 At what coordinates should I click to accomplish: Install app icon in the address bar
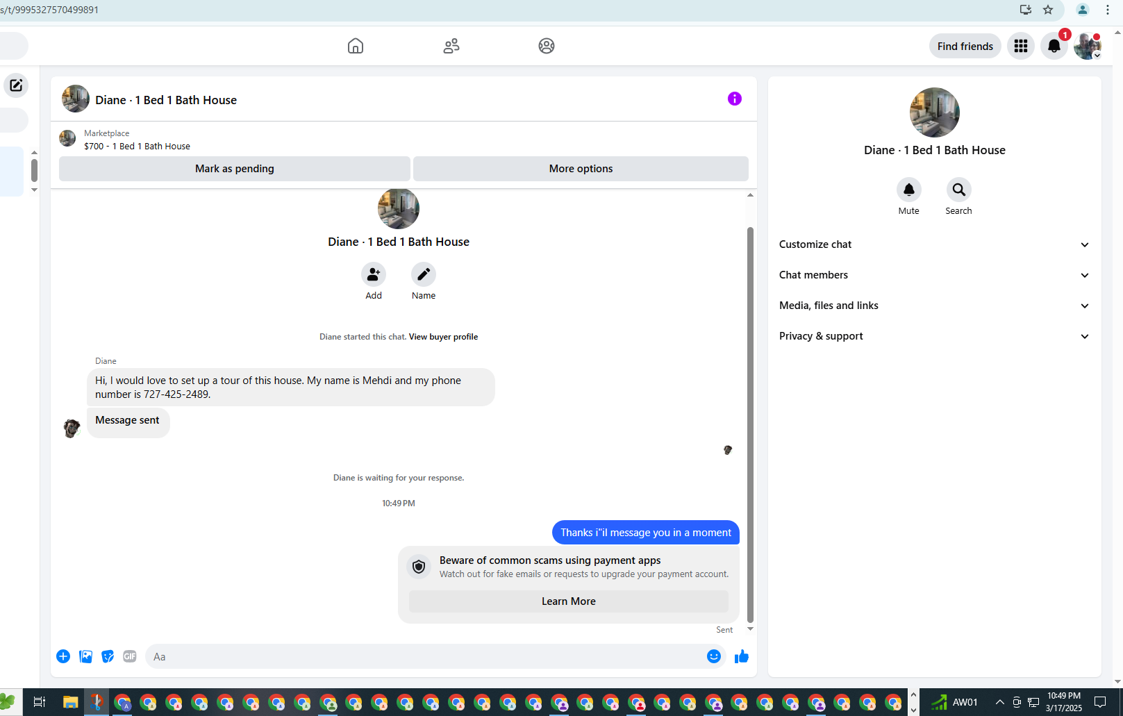click(x=1026, y=10)
